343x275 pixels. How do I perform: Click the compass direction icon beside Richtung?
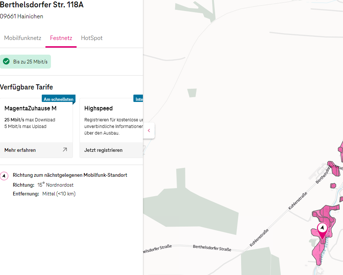click(x=4, y=176)
